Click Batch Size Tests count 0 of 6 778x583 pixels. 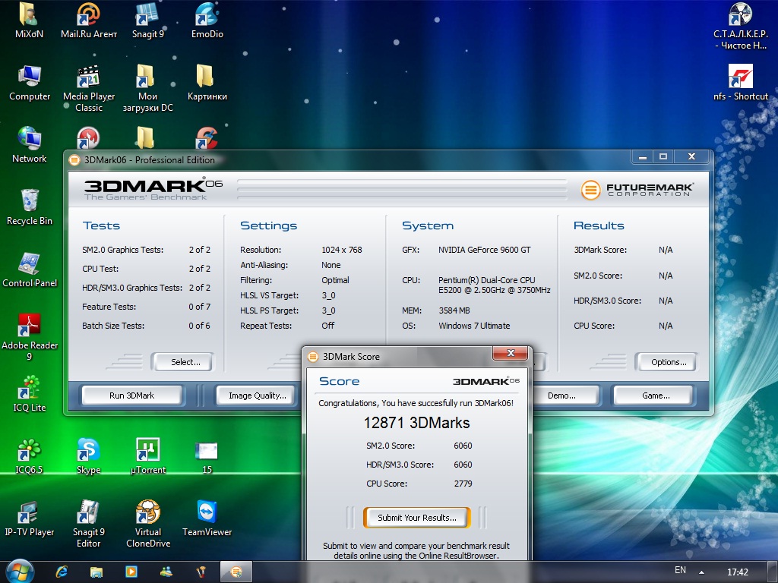pyautogui.click(x=200, y=326)
